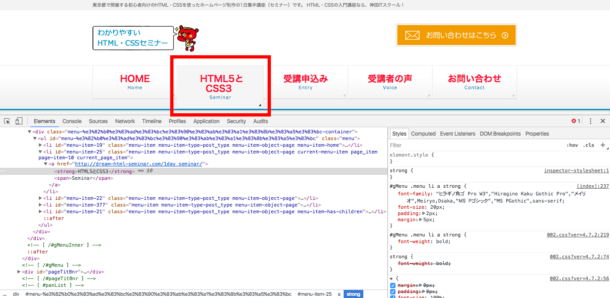
Task: Open the Properties sidebar tab
Action: (x=537, y=134)
